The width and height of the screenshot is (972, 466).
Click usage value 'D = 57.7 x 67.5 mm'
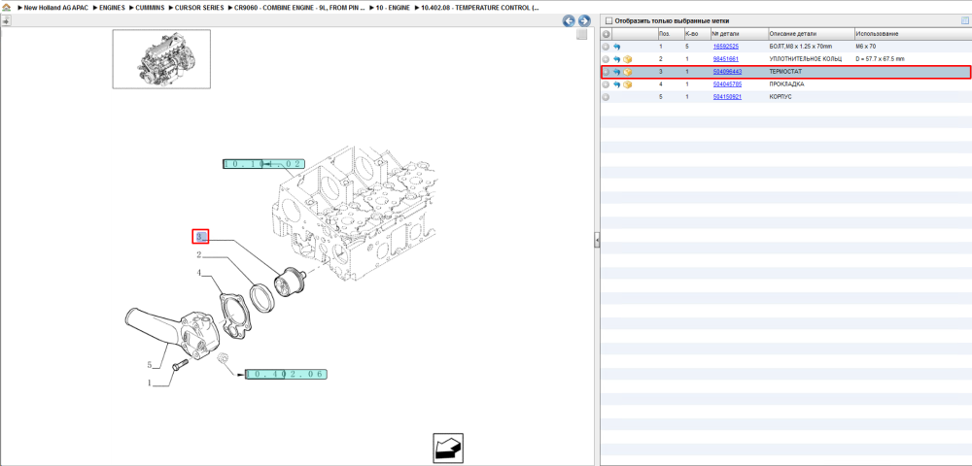pyautogui.click(x=880, y=59)
